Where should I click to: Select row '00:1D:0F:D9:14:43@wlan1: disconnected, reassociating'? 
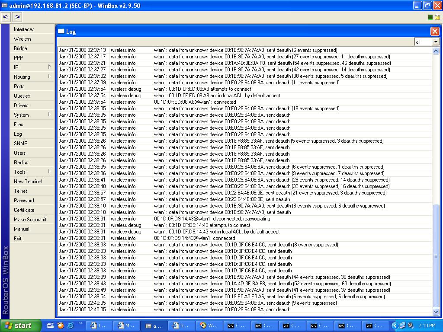click(245, 219)
